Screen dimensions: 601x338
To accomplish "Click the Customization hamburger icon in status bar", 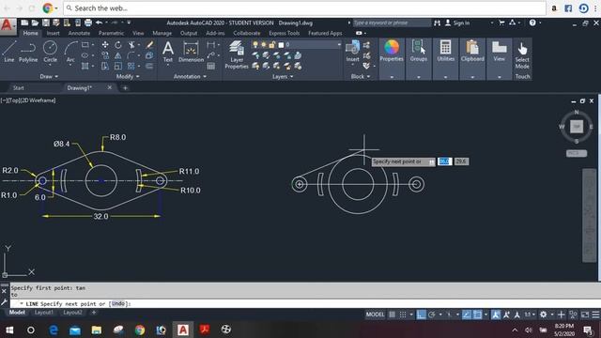I will pyautogui.click(x=595, y=315).
